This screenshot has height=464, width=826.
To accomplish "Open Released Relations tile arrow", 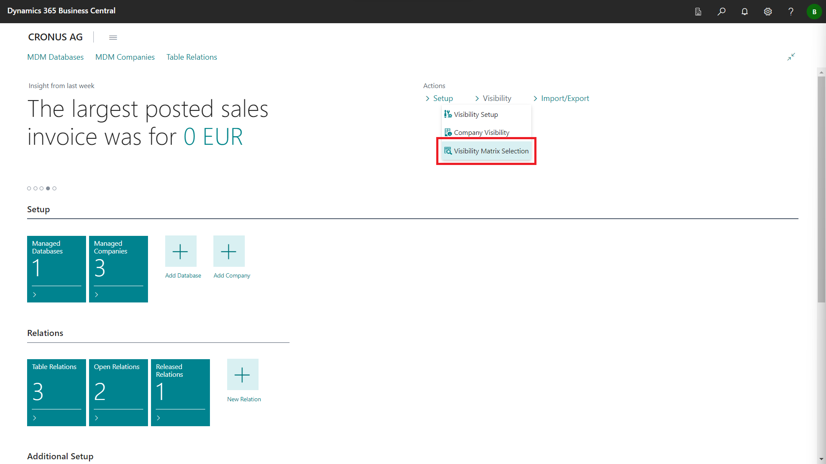I will pyautogui.click(x=159, y=418).
